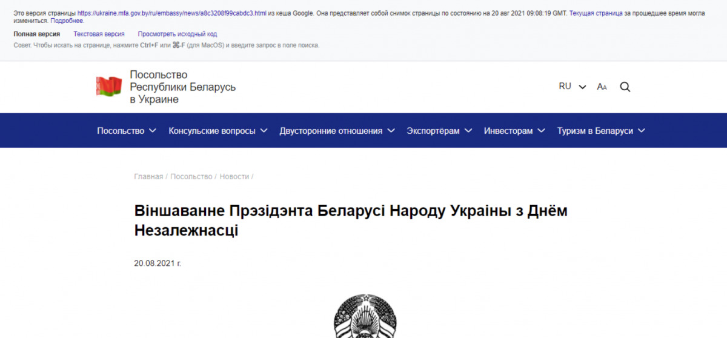
Task: Expand the chevron beside Туризм в Беларуси
Action: point(642,131)
